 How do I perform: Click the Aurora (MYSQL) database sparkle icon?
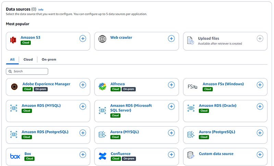[102, 135]
